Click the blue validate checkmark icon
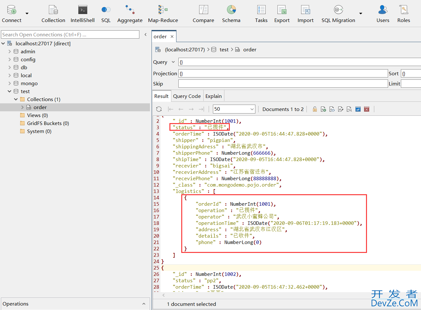 (x=358, y=109)
